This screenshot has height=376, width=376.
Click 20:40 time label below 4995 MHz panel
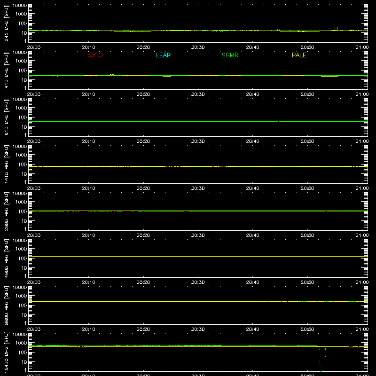252,282
